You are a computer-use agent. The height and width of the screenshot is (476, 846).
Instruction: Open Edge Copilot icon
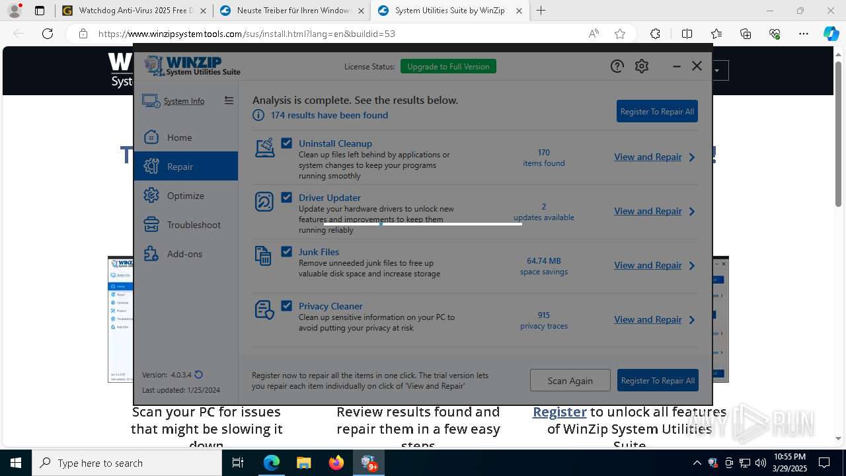(x=831, y=34)
